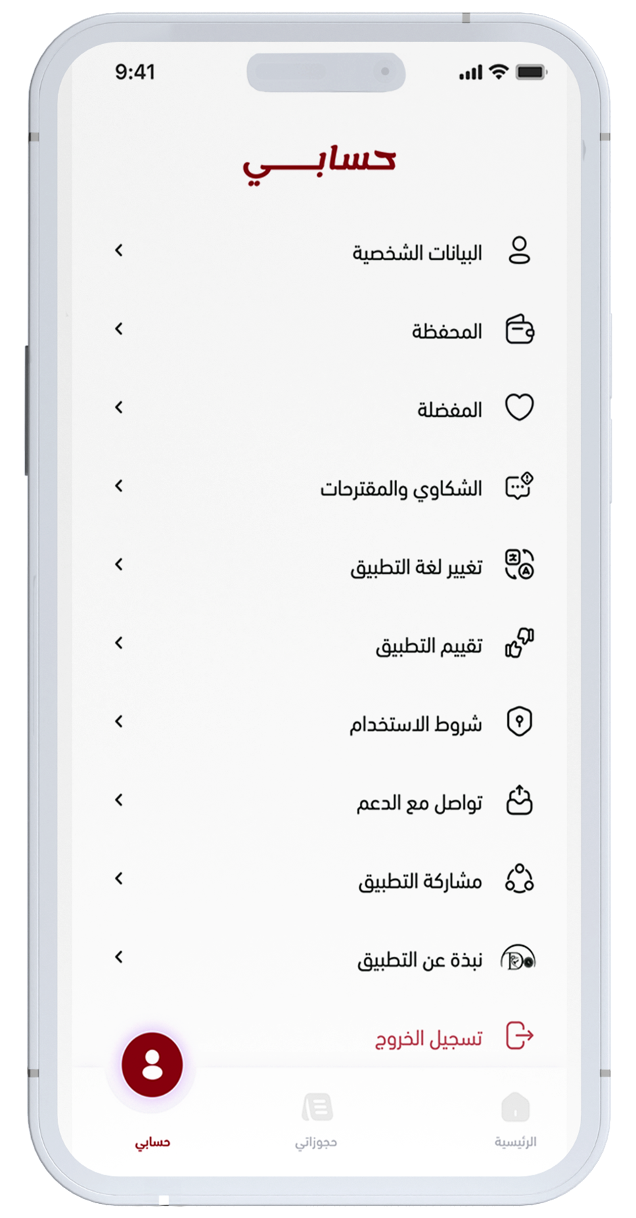
Task: Tap the change app language icon
Action: tap(519, 565)
